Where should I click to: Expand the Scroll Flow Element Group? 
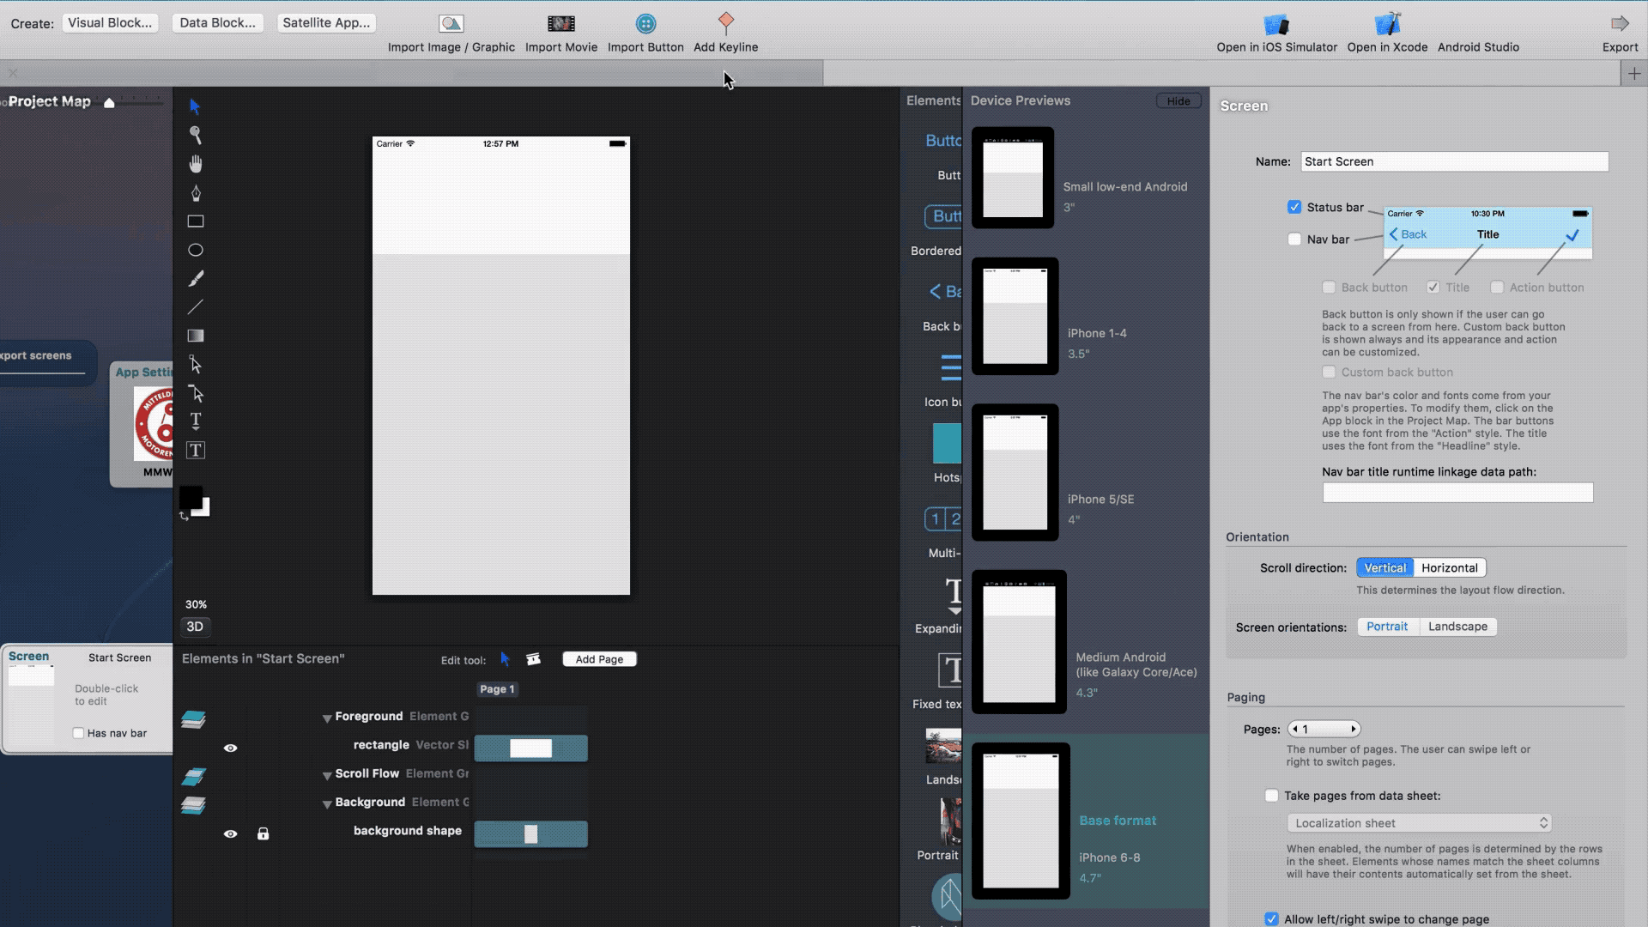tap(326, 774)
